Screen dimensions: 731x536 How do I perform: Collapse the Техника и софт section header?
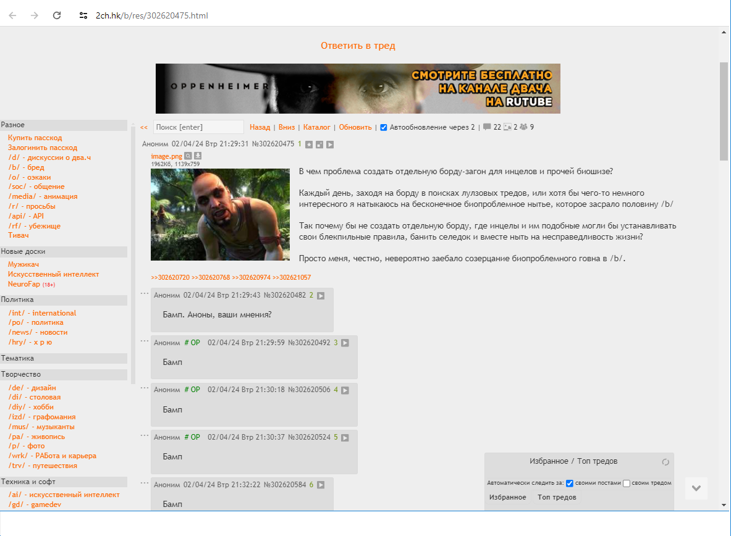tap(64, 482)
